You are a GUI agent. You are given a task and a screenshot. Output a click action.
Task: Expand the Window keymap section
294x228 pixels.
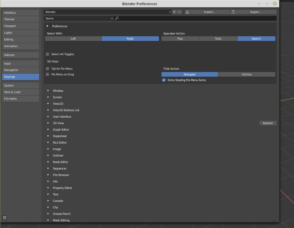coord(48,91)
